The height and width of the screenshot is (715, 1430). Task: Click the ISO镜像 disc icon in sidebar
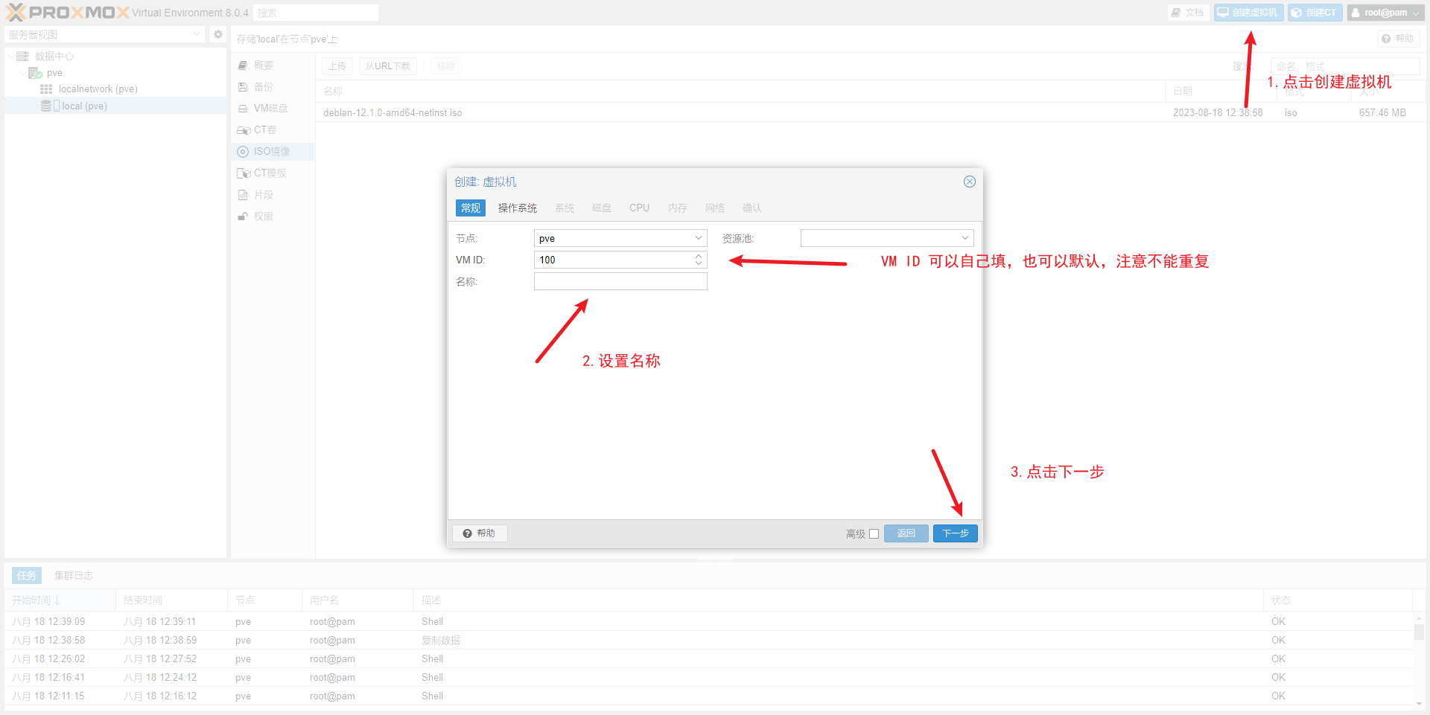(x=243, y=152)
